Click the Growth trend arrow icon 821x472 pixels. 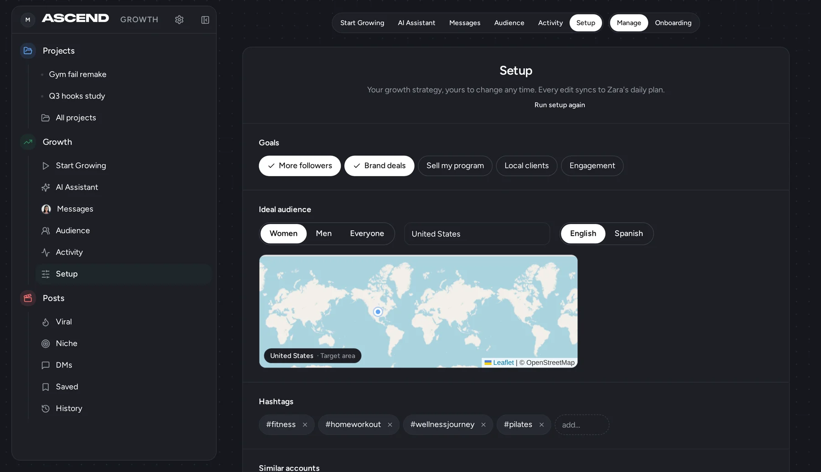point(28,142)
